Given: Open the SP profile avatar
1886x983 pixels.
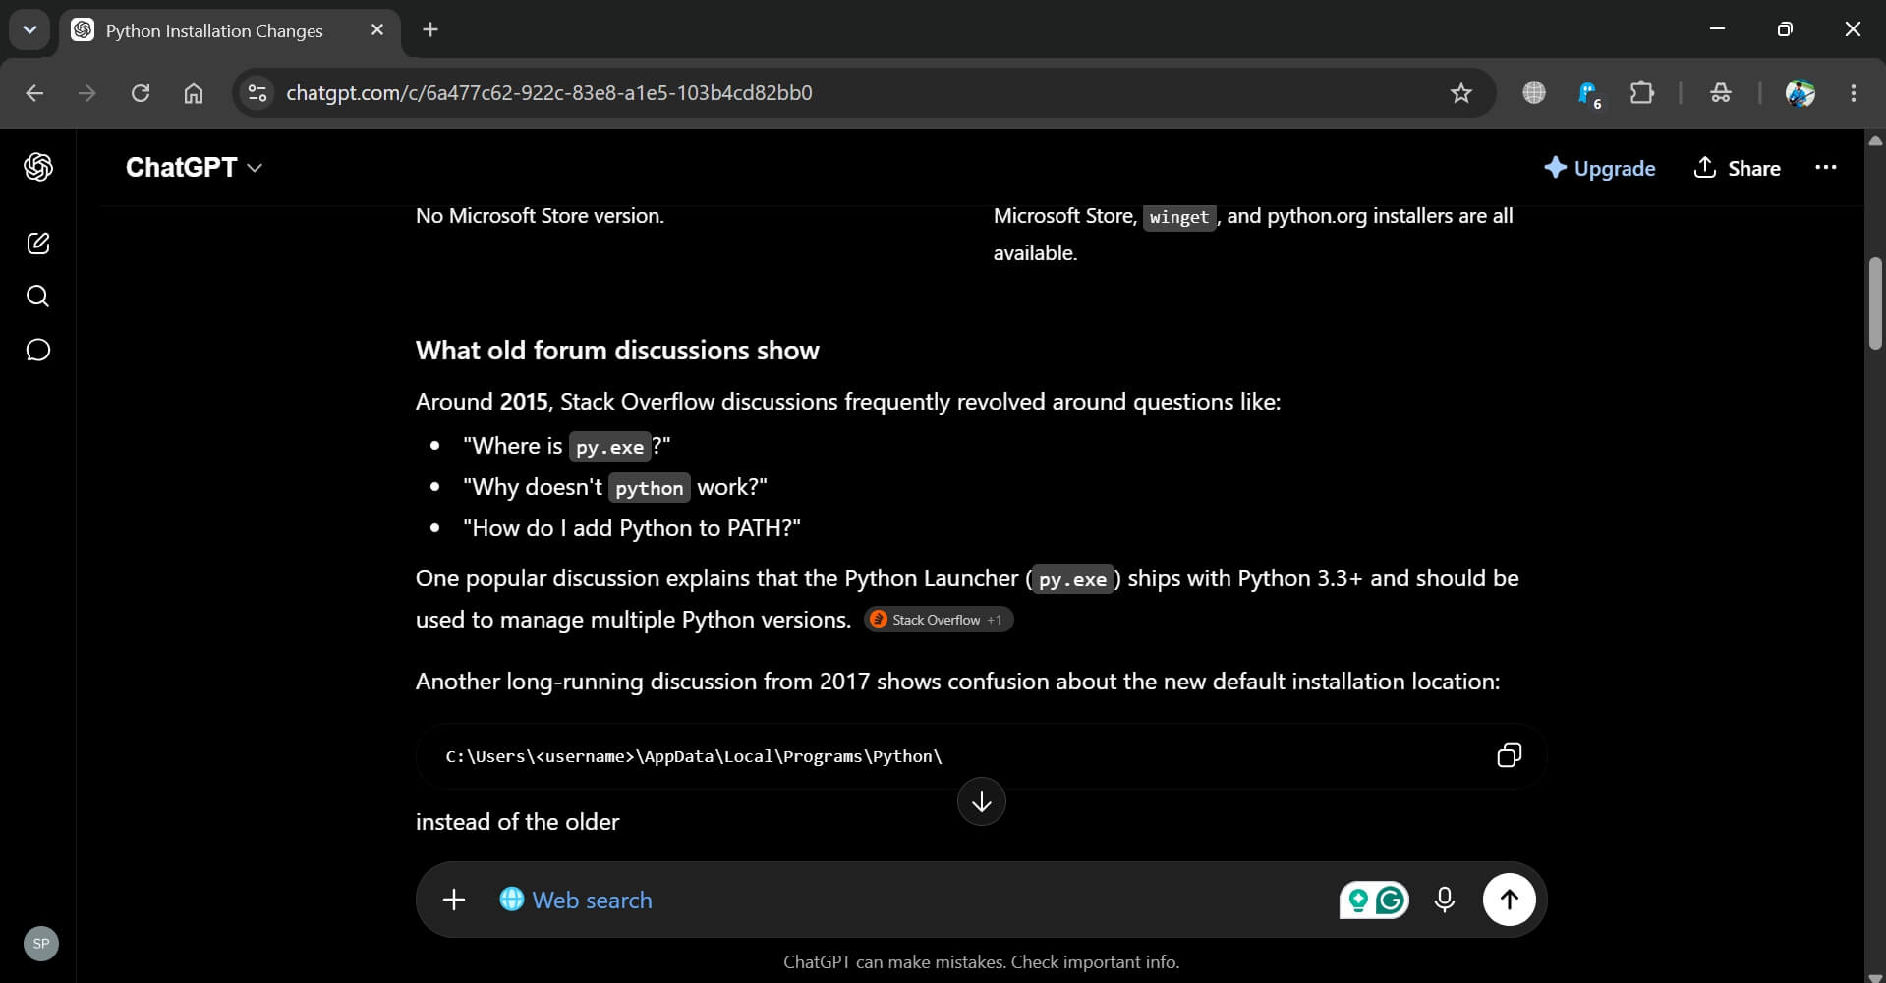Looking at the screenshot, I should (41, 944).
